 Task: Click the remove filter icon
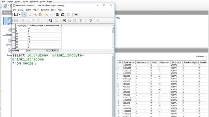click(x=97, y=20)
